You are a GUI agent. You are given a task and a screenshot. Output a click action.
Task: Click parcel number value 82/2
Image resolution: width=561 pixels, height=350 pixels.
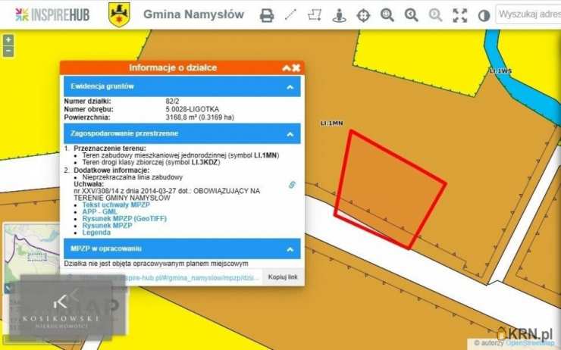pos(172,102)
